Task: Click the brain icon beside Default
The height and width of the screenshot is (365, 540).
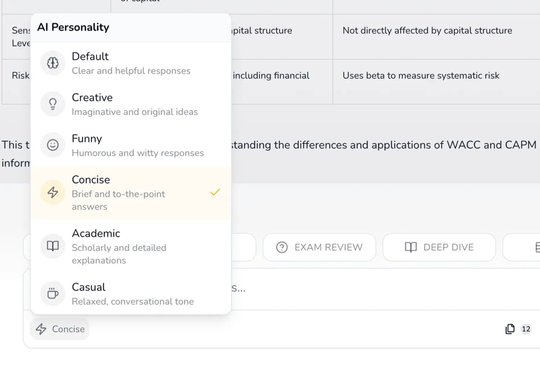Action: [x=53, y=63]
